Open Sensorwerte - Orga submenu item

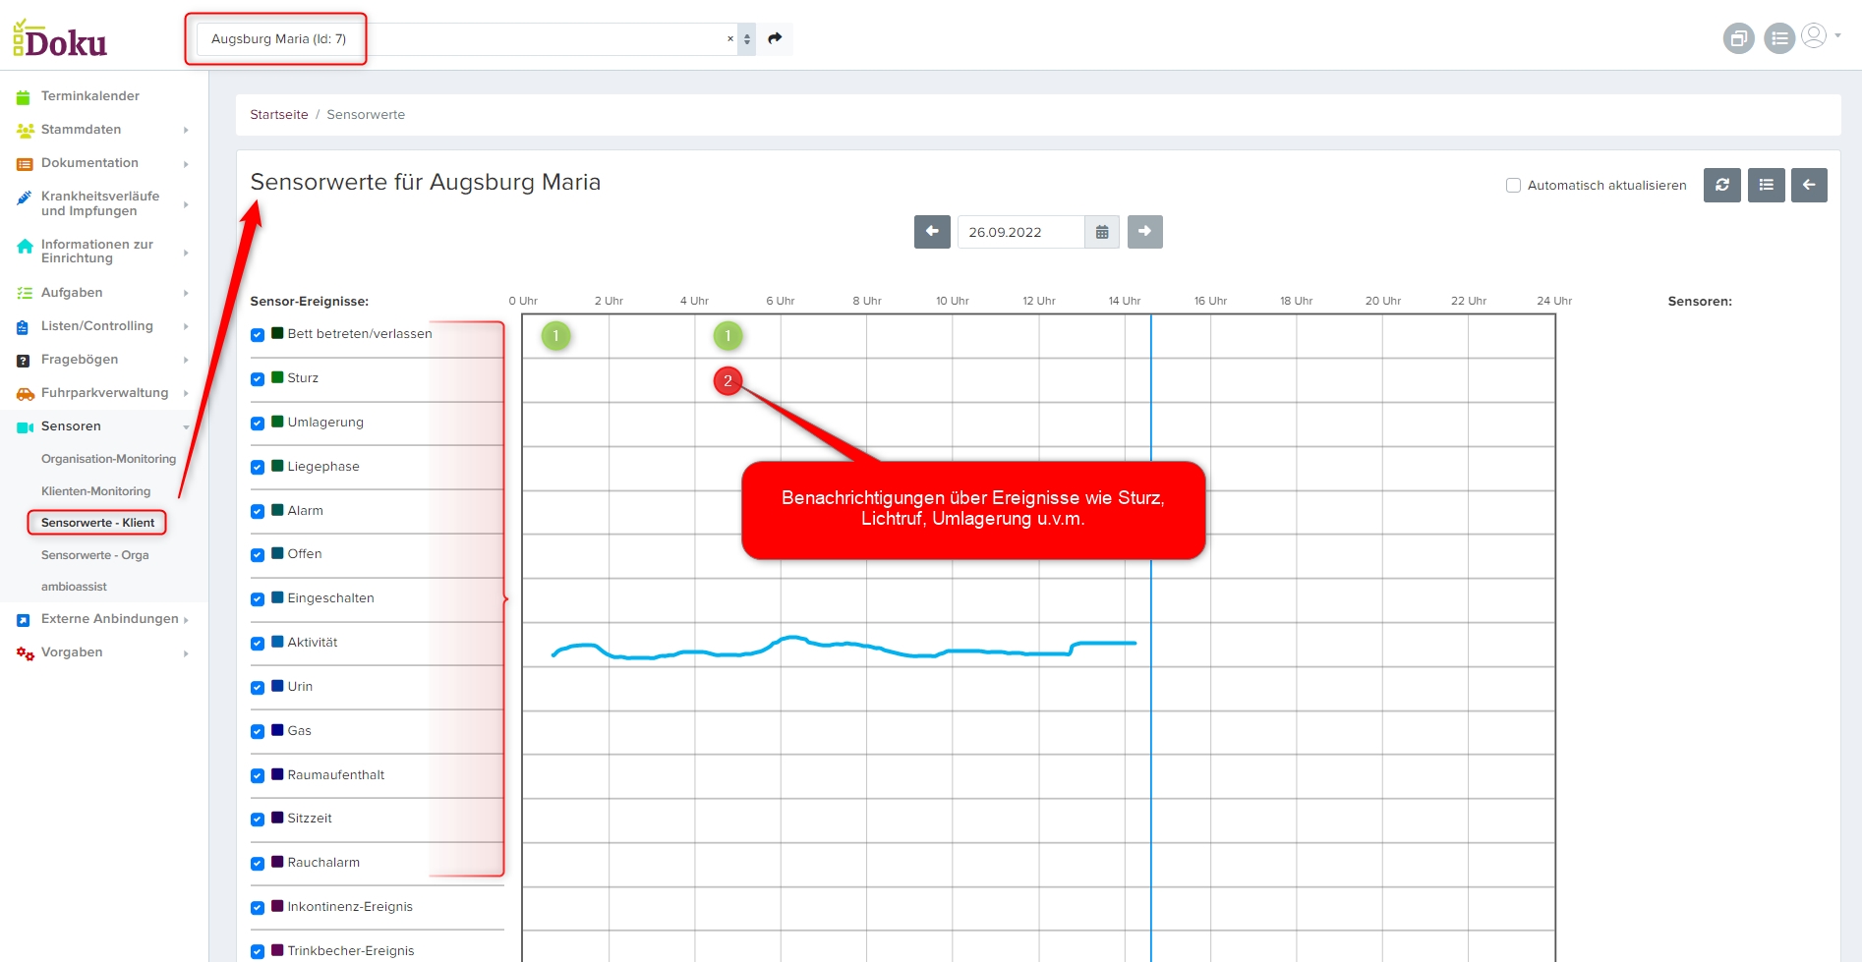(x=95, y=555)
